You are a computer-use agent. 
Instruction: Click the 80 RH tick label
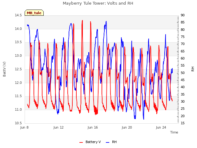coord(183,30)
